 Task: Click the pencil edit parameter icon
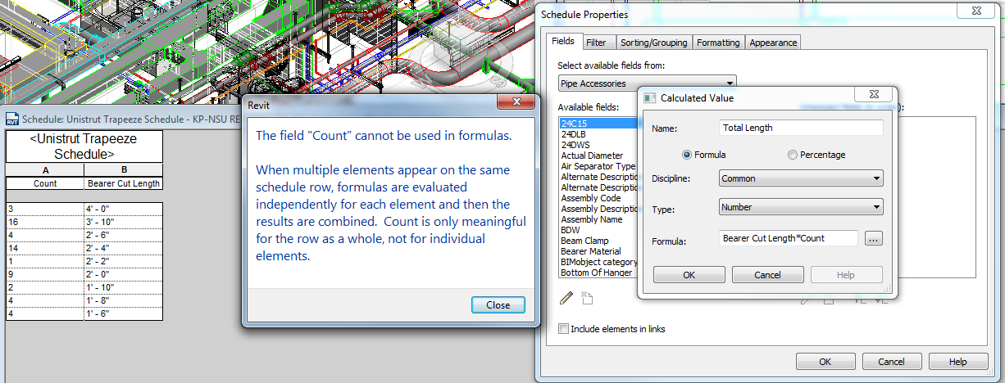pyautogui.click(x=566, y=299)
